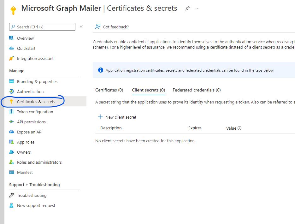Image resolution: width=295 pixels, height=224 pixels.
Task: Click the Description column header
Action: click(x=111, y=128)
